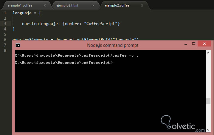Viewport: 214px width, 135px height.
Task: Click the text 'lenguaje = {' in editor
Action: click(27, 13)
